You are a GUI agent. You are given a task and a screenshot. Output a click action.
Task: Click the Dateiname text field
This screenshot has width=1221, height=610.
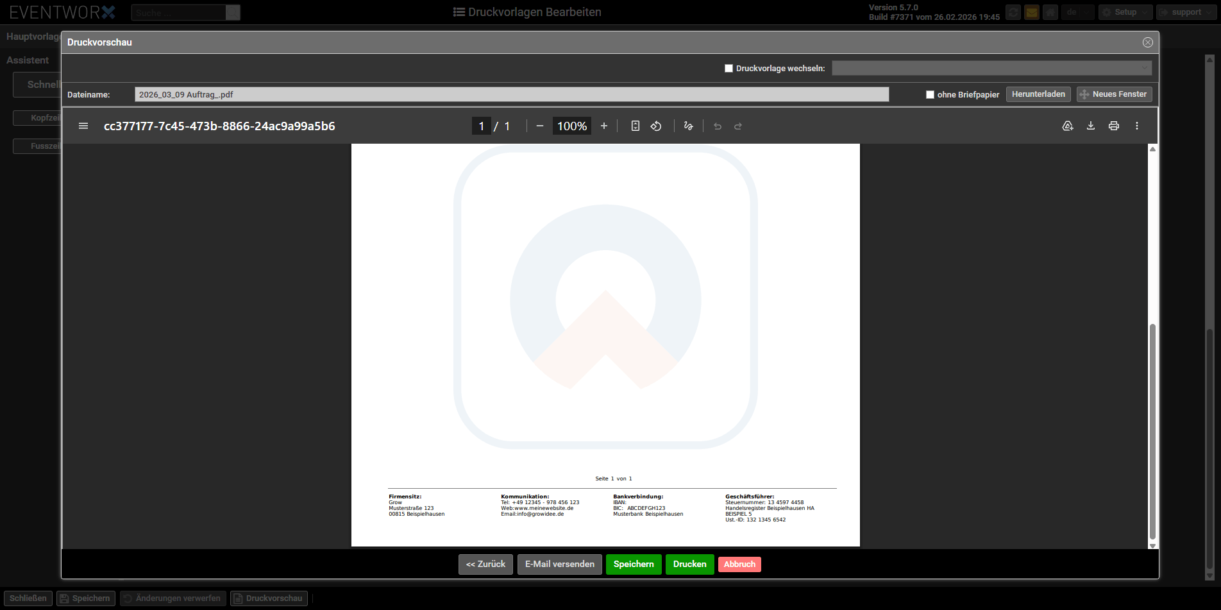tap(511, 94)
